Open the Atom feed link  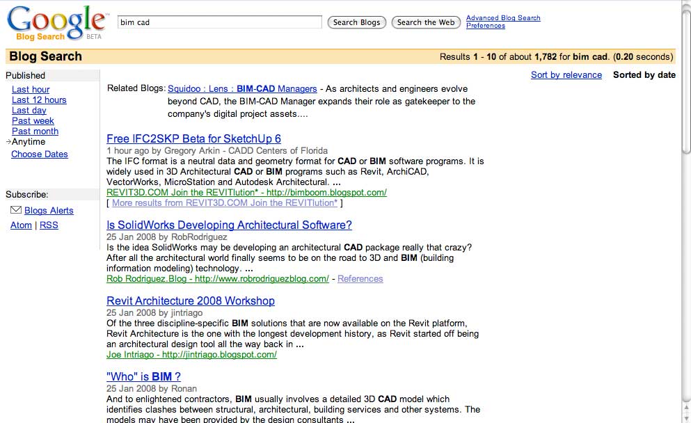21,225
